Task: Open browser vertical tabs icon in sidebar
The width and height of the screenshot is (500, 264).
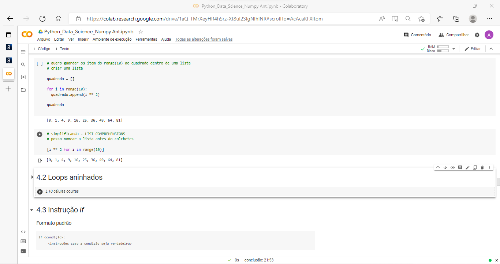Action: coord(8,35)
